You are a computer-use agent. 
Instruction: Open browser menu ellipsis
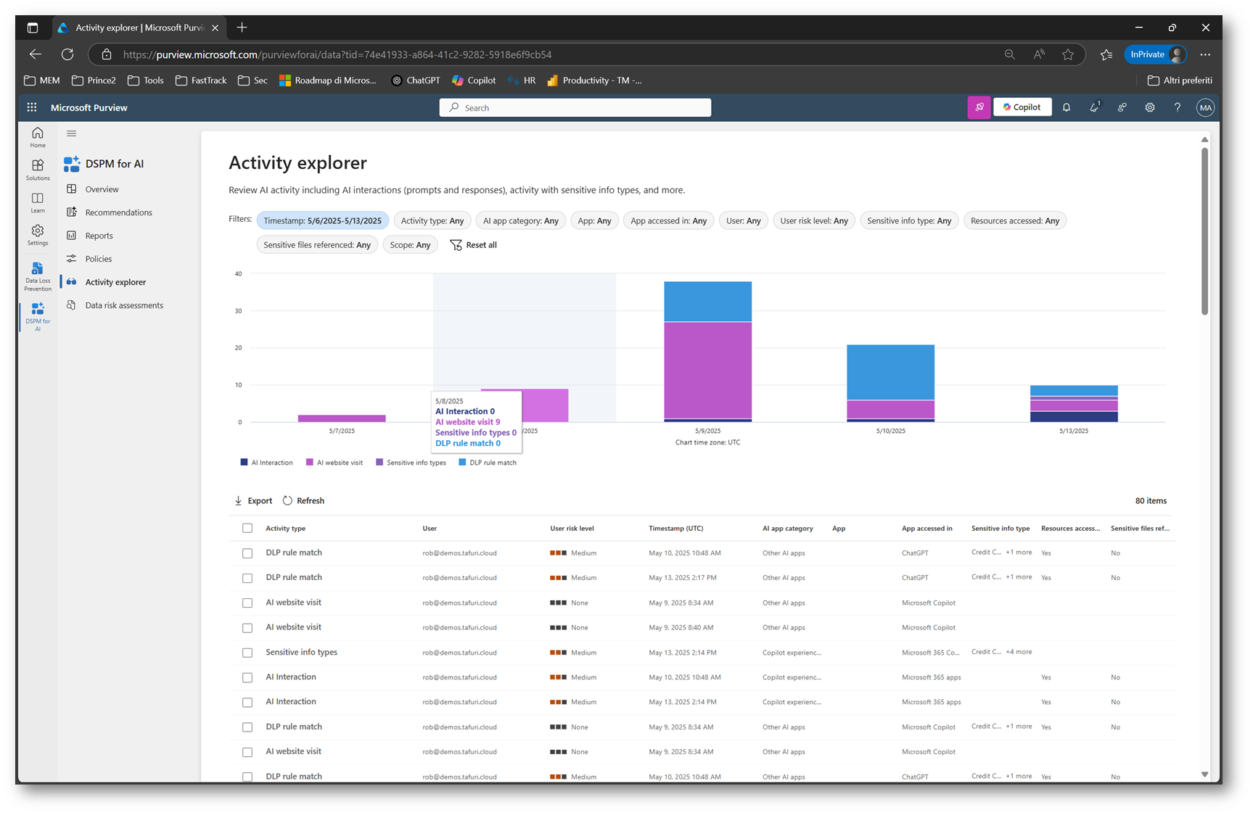1205,54
